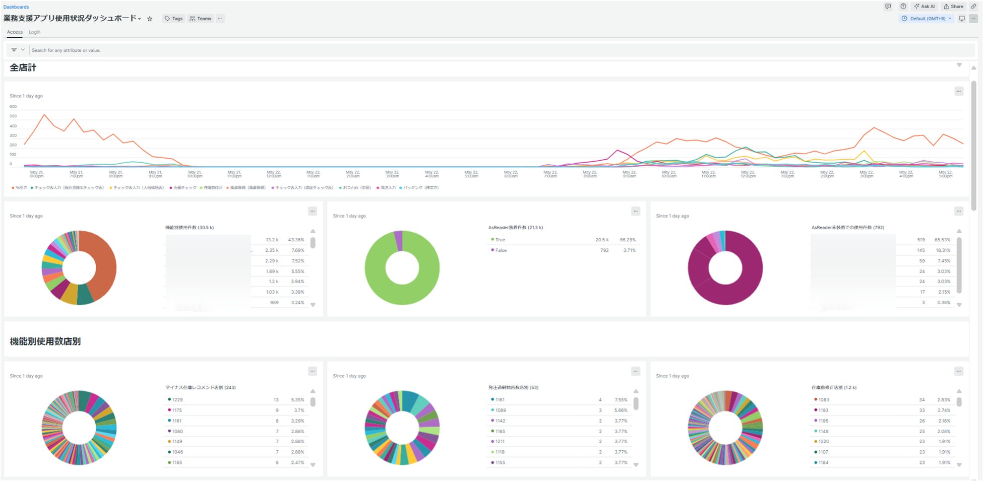Open options menu of the AsReader pie widget
The width and height of the screenshot is (983, 481).
click(x=636, y=211)
